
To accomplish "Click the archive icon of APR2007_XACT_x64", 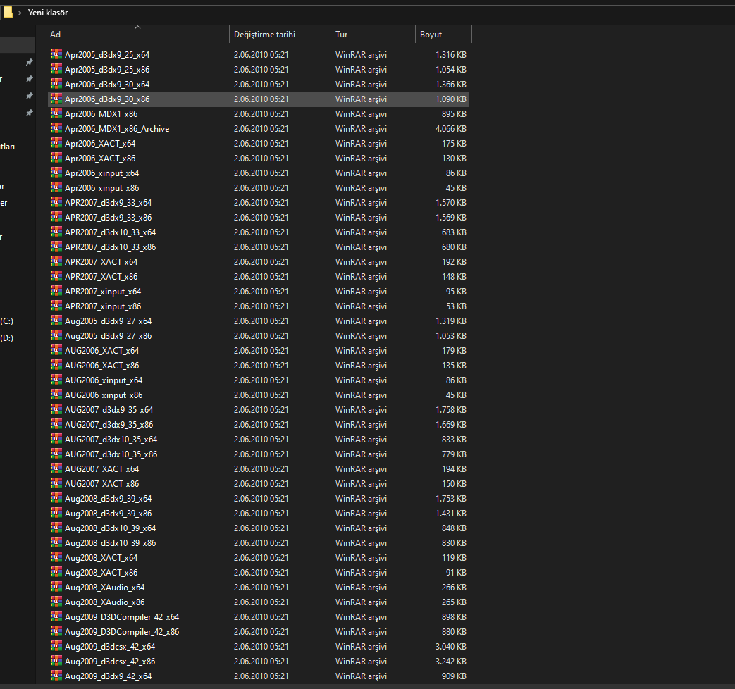I will [56, 261].
